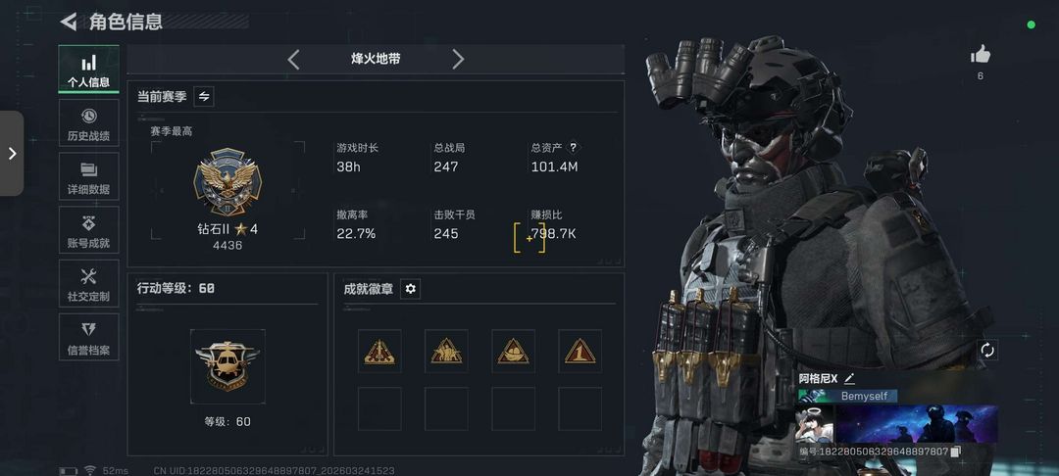Open 成就徽章 gear settings

click(410, 289)
